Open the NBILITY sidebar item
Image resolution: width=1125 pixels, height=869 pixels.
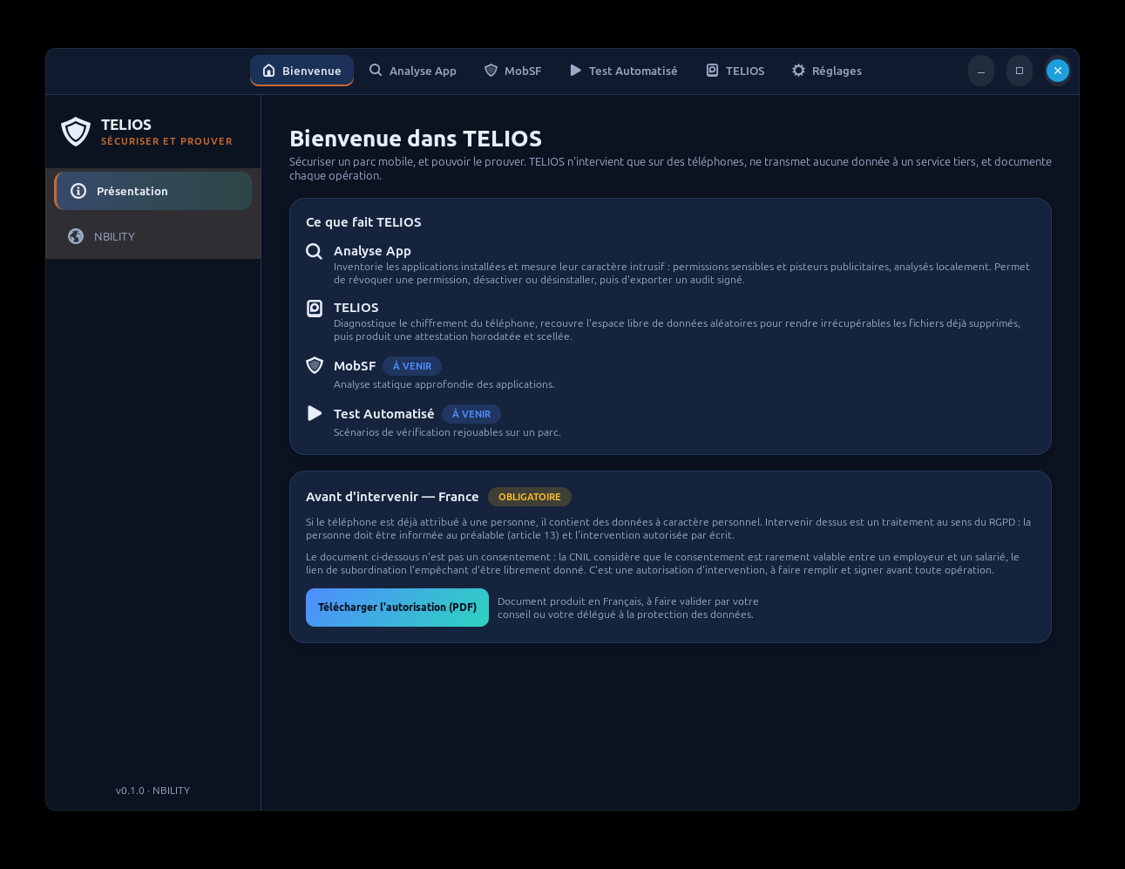[153, 236]
